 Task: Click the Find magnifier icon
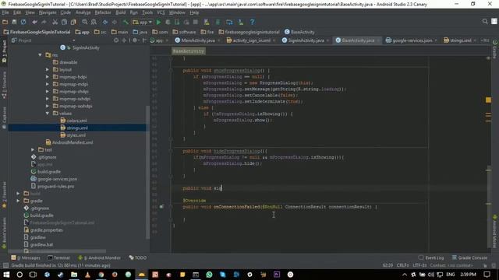[x=85, y=22]
